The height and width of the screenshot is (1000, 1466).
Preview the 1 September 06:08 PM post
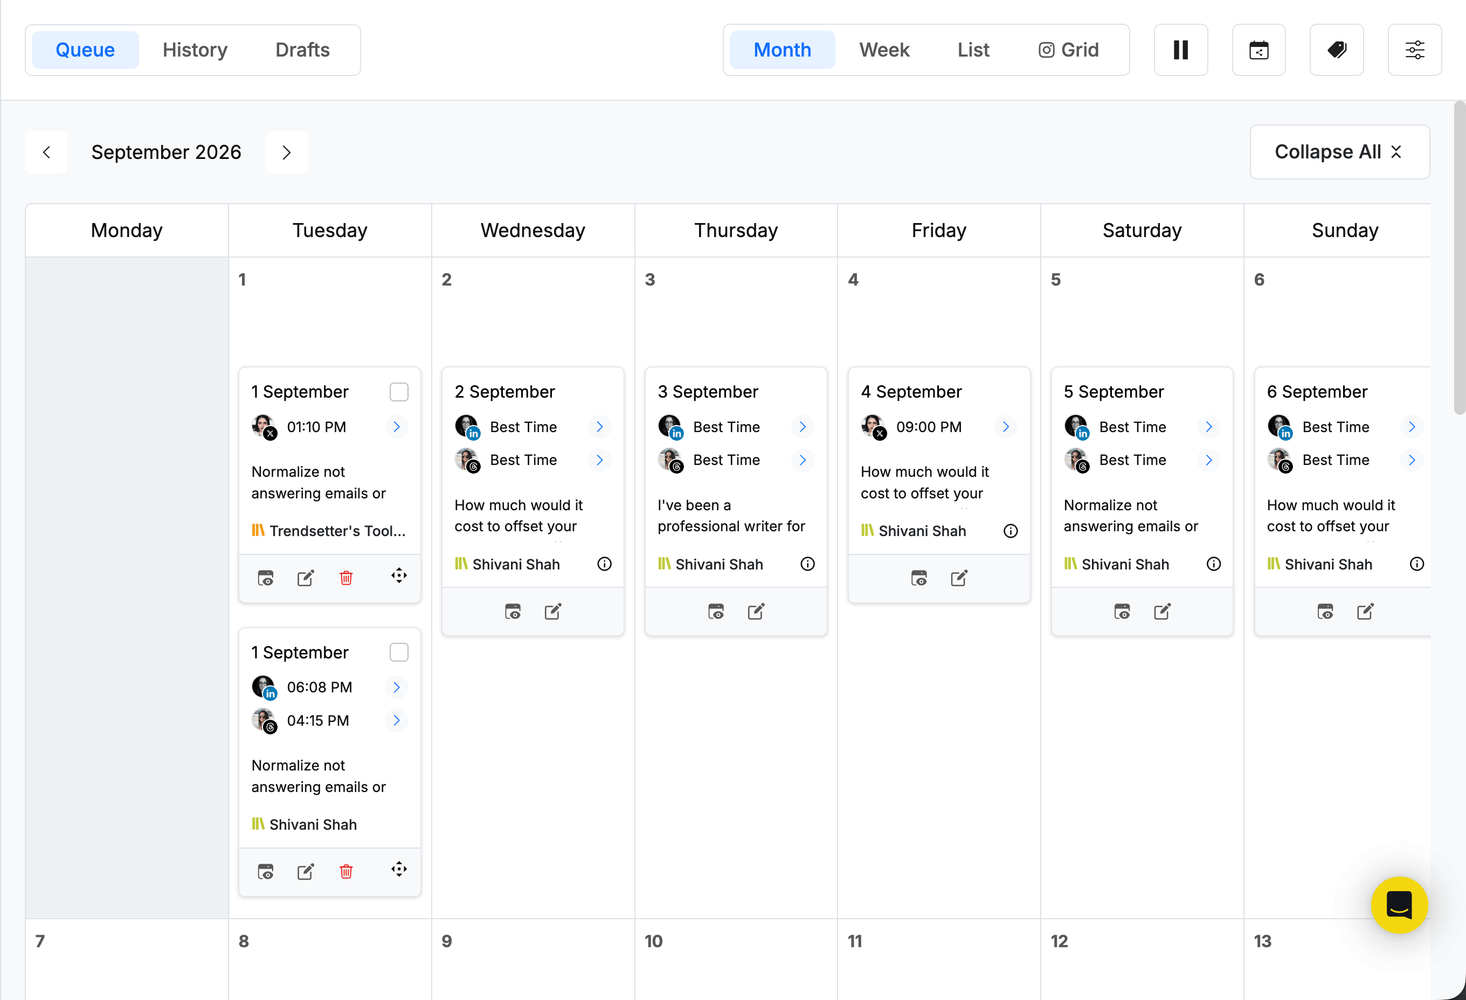266,871
